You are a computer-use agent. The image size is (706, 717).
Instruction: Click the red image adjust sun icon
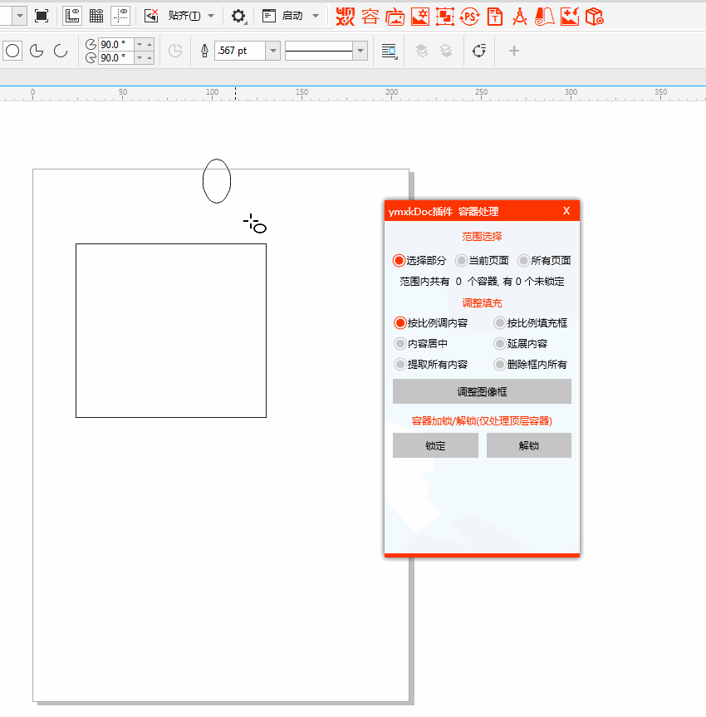[x=419, y=17]
